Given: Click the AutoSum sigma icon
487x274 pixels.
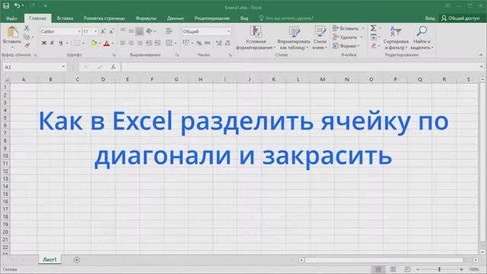Looking at the screenshot, I should 374,28.
